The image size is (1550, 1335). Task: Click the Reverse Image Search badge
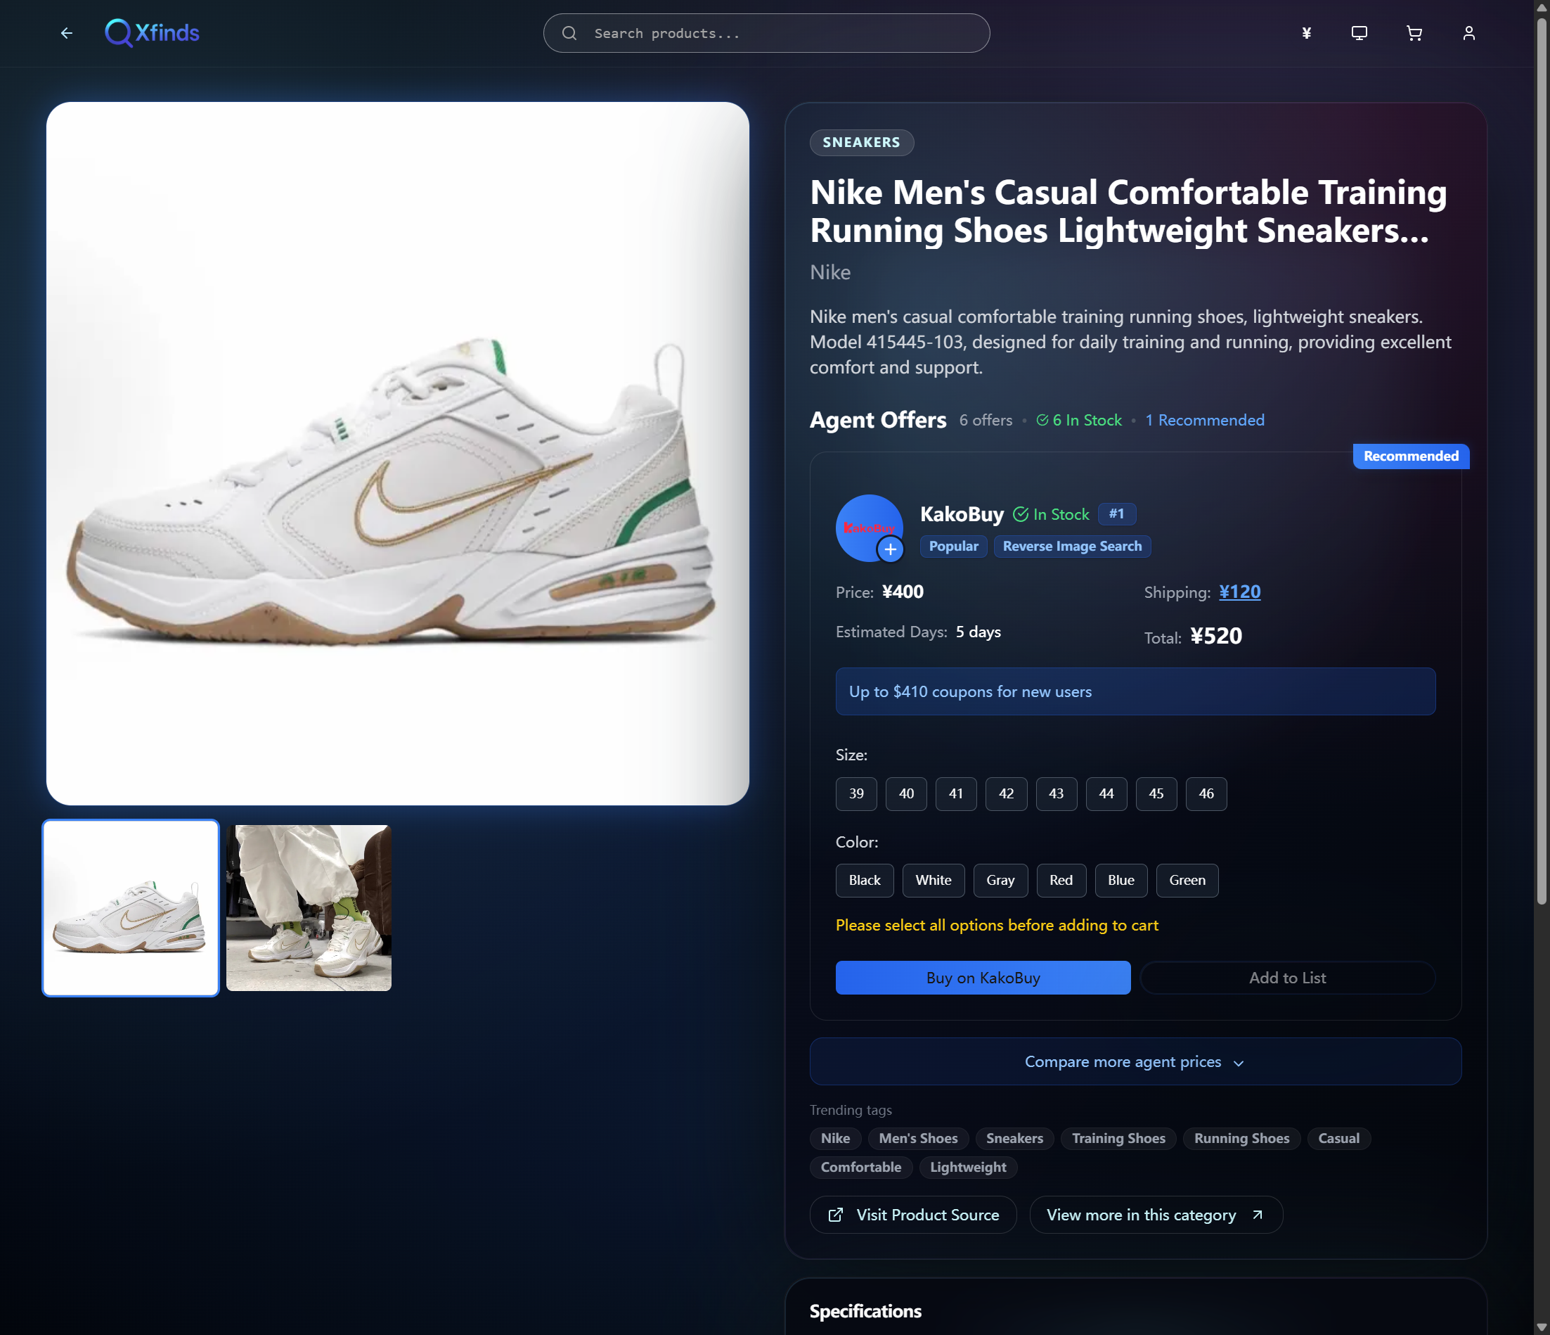click(1072, 547)
